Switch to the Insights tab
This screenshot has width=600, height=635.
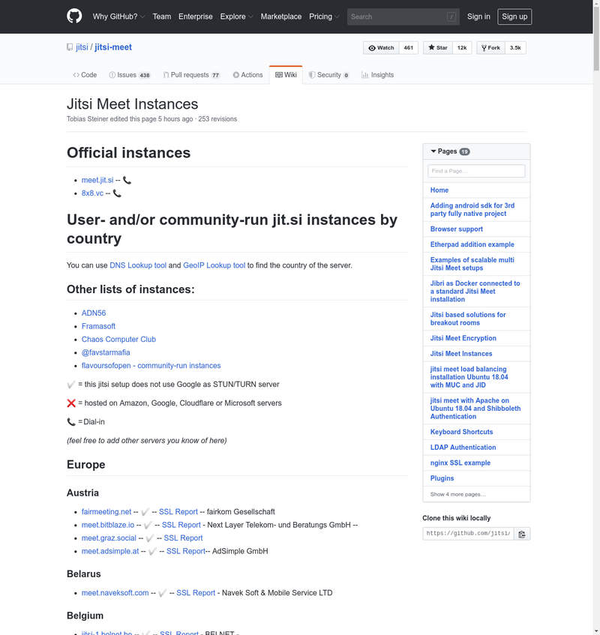(377, 75)
